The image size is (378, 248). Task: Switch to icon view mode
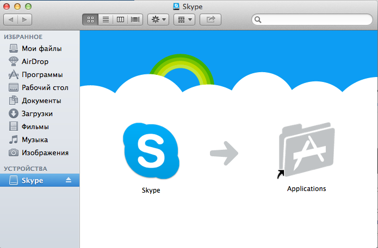click(x=90, y=19)
